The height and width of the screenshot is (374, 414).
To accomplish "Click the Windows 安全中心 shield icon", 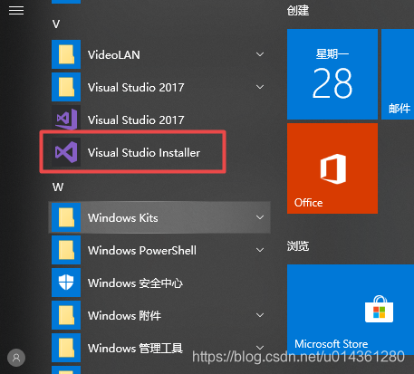I will 66,283.
